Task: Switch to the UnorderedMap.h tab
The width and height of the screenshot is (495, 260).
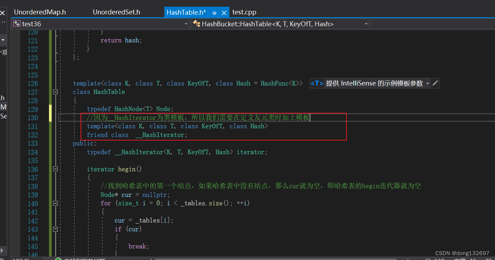Action: (40, 12)
